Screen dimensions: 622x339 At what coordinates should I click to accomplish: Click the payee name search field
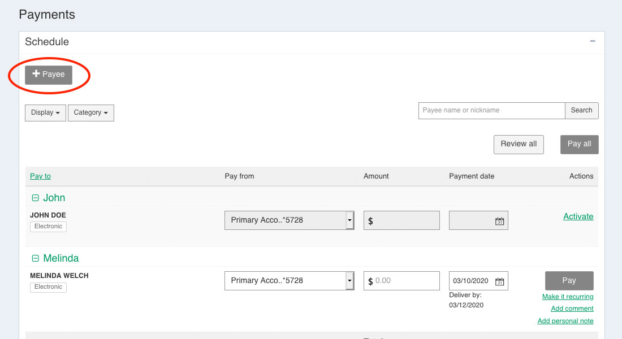click(491, 110)
